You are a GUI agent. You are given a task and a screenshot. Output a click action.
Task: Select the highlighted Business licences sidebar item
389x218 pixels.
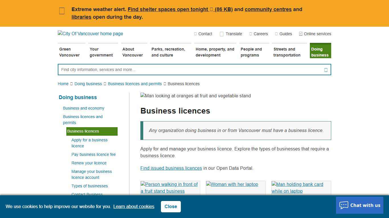pos(83,131)
